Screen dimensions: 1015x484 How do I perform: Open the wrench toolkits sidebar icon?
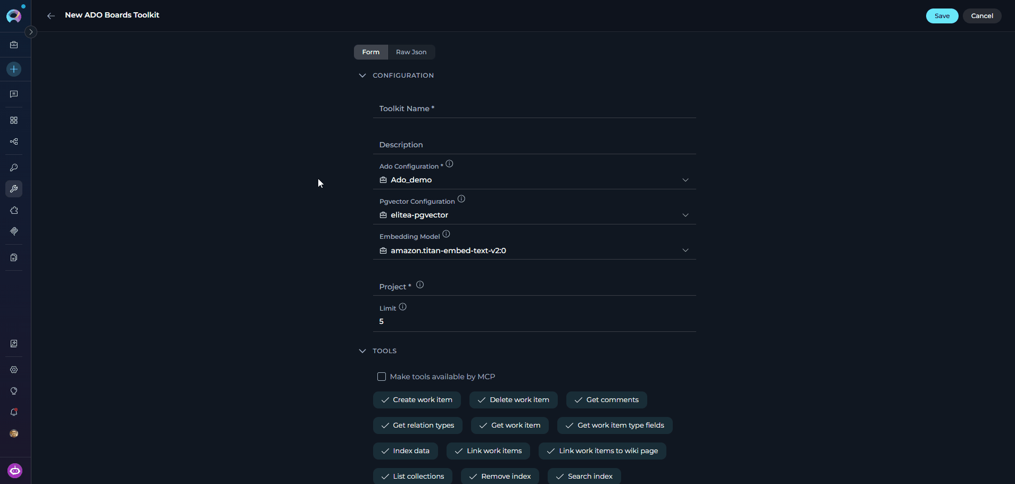point(14,189)
